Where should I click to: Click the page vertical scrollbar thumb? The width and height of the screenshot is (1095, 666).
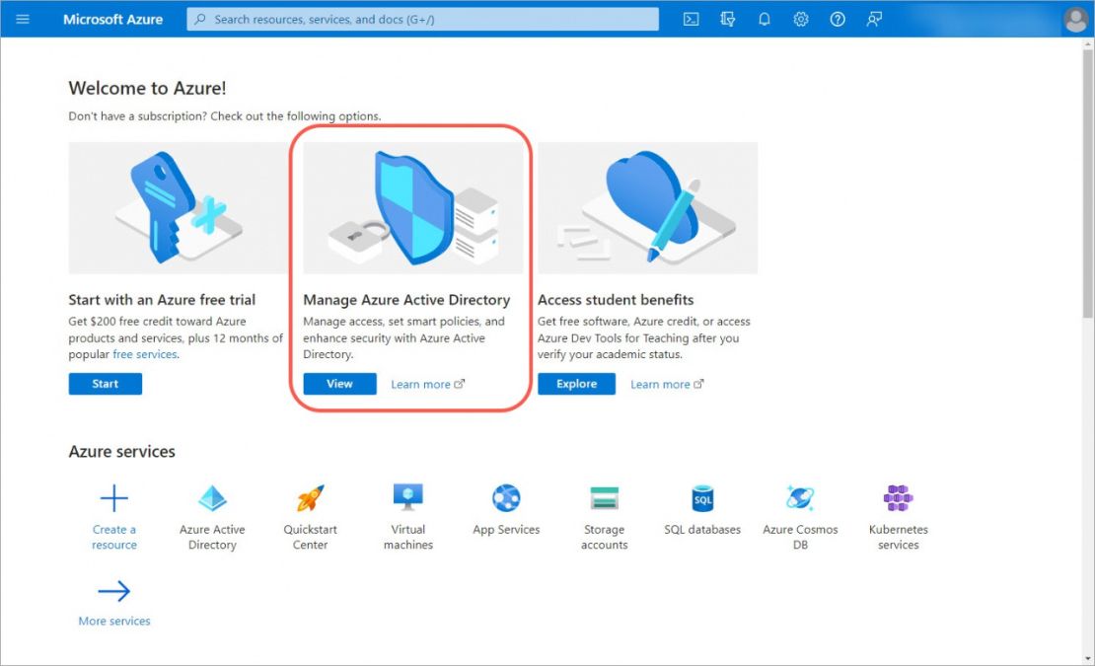pyautogui.click(x=1089, y=185)
